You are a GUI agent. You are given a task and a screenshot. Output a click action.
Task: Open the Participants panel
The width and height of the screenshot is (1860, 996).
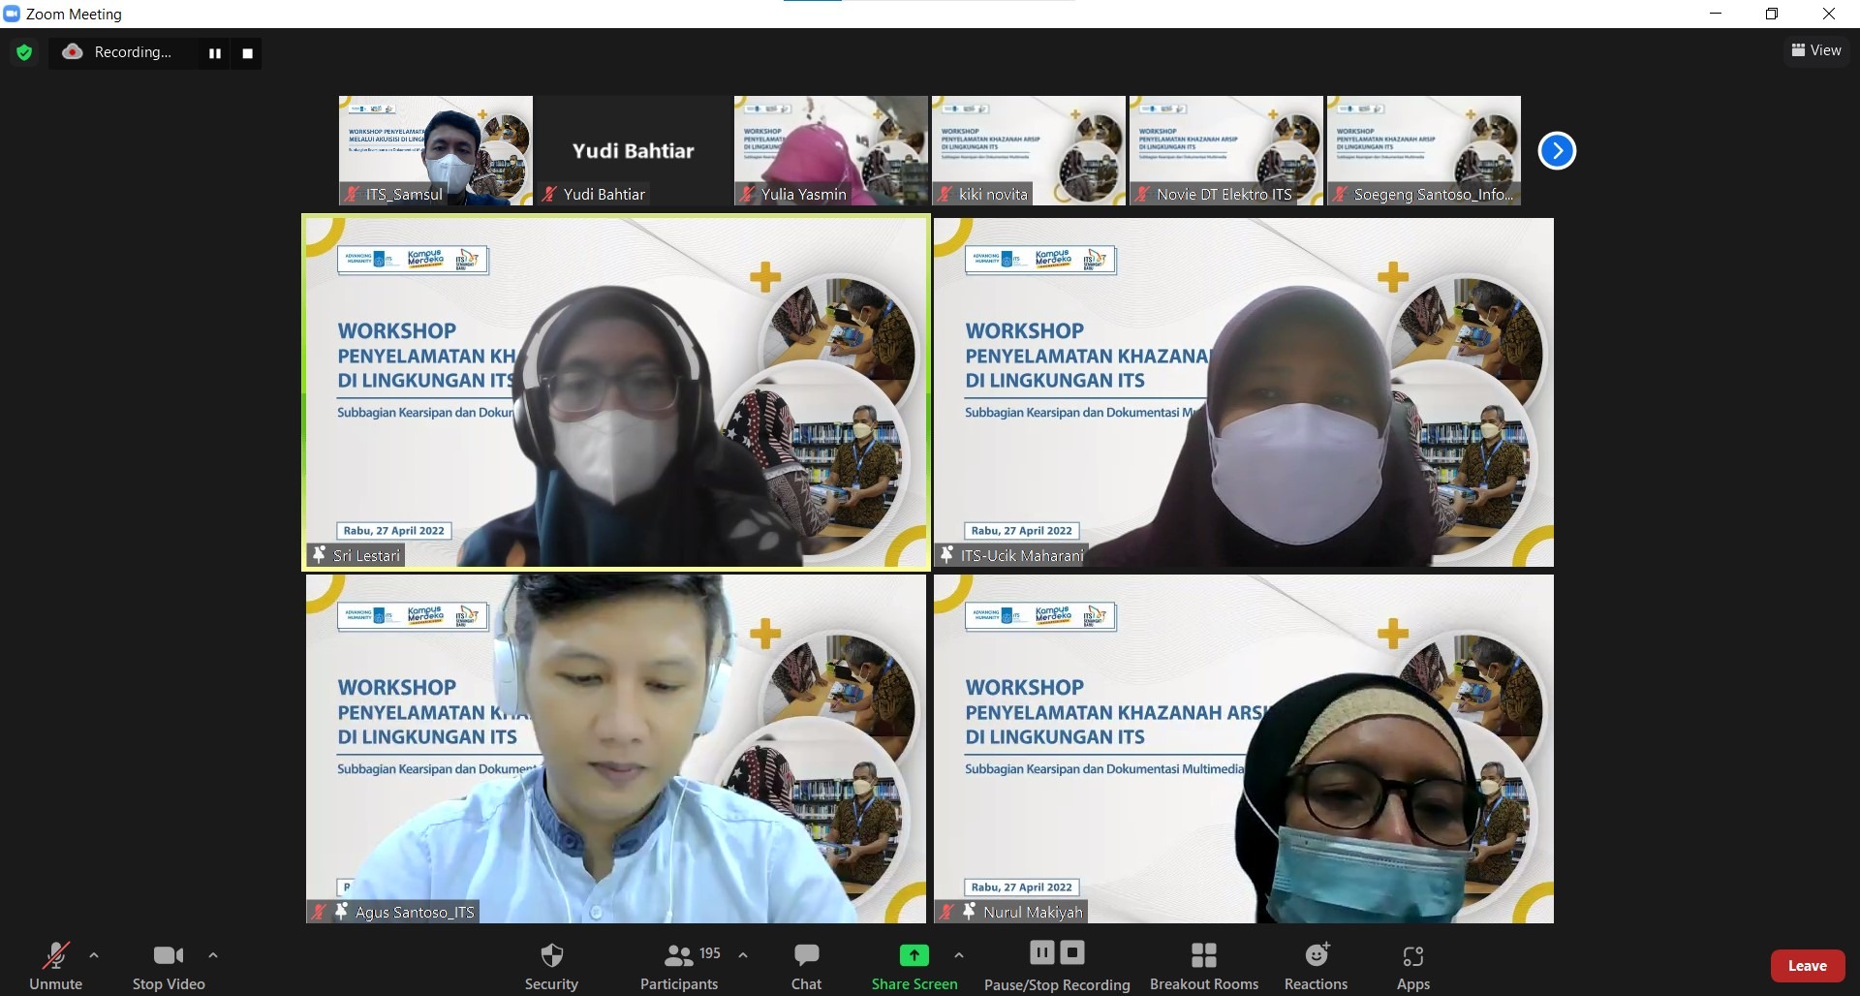(679, 966)
